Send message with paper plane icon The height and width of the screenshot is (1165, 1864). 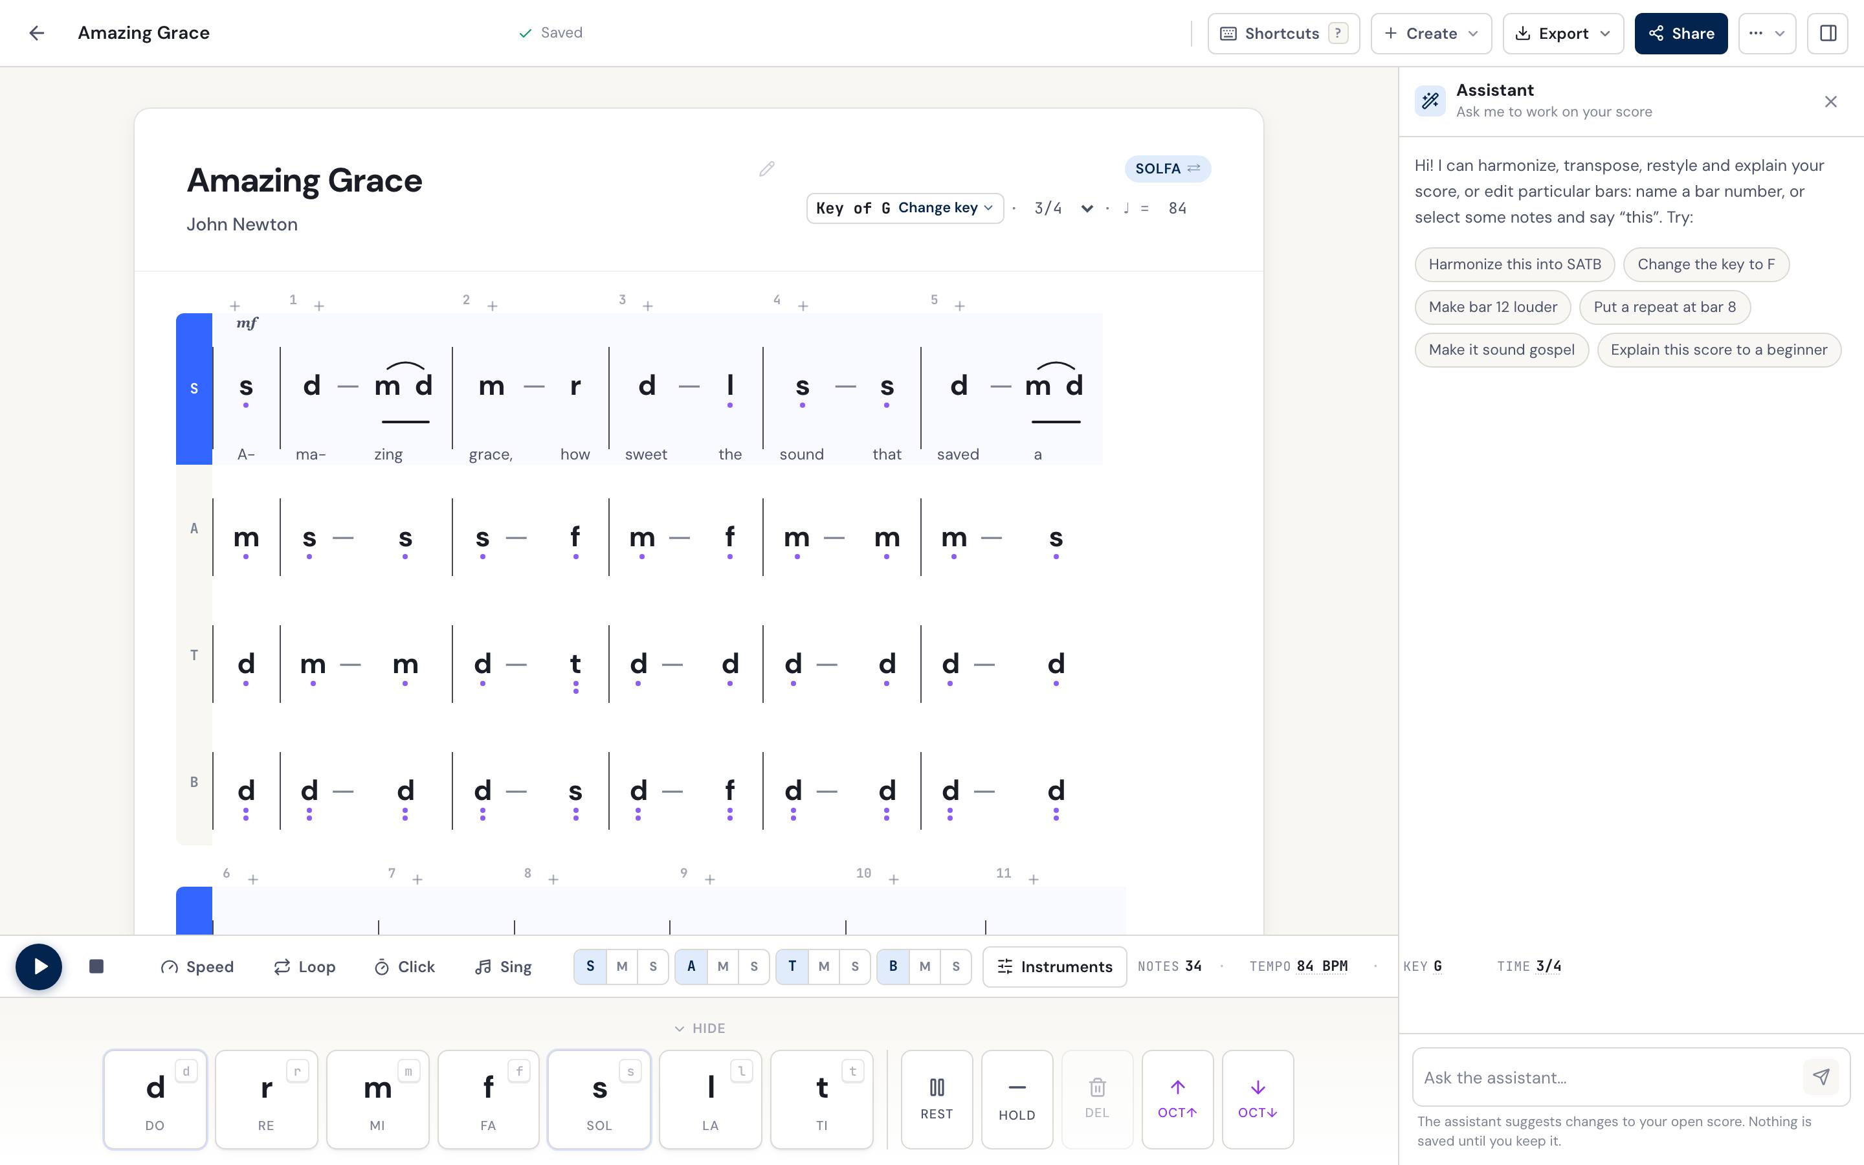(x=1821, y=1076)
